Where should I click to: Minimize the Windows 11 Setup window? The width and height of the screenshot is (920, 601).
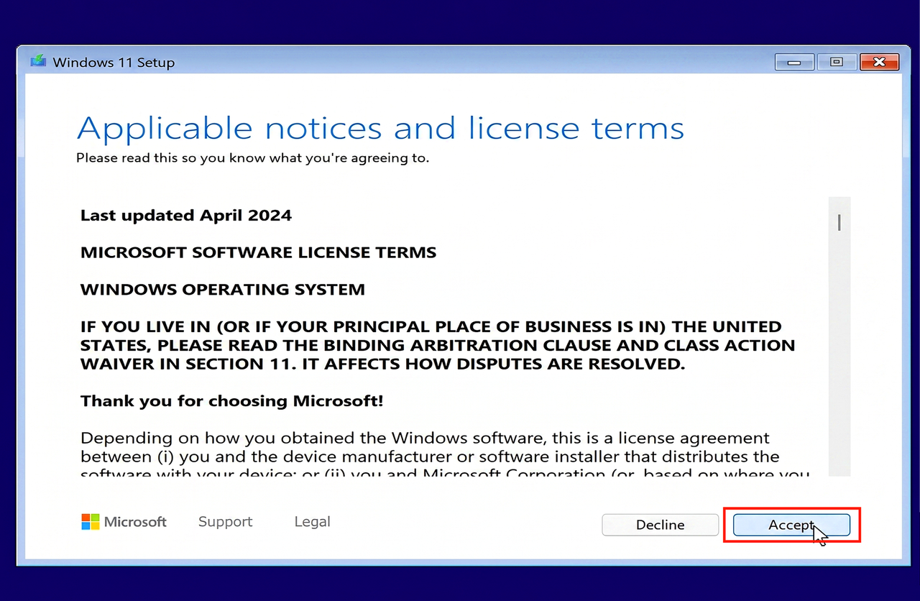click(x=794, y=63)
